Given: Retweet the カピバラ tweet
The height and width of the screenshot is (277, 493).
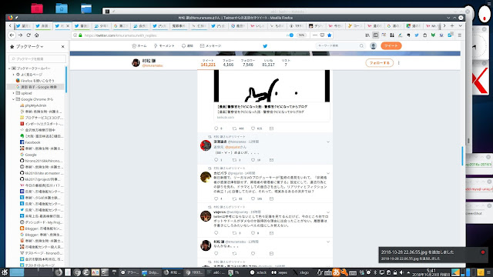Looking at the screenshot, I should point(234,199).
